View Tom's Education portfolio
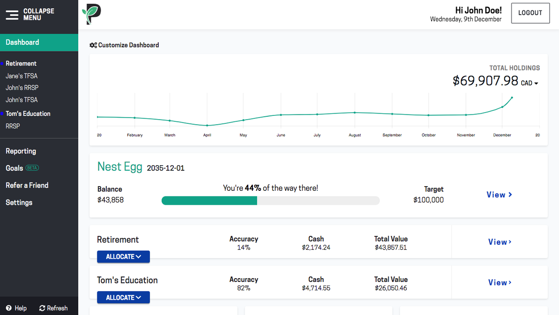 (x=500, y=282)
